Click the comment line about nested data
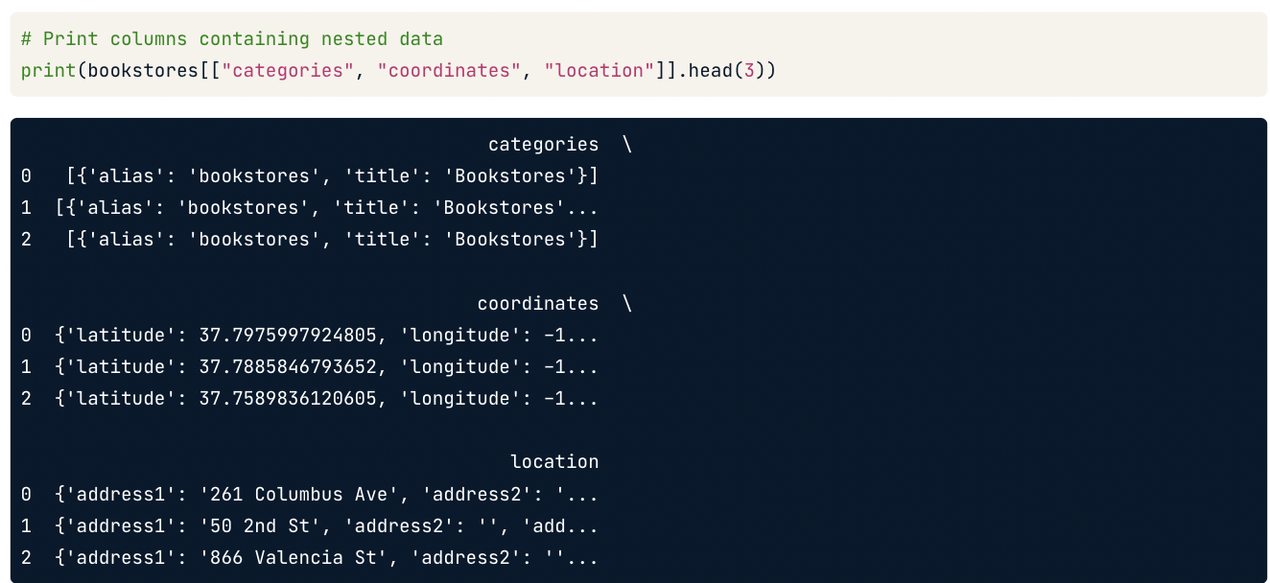Image resolution: width=1270 pixels, height=583 pixels. click(231, 39)
